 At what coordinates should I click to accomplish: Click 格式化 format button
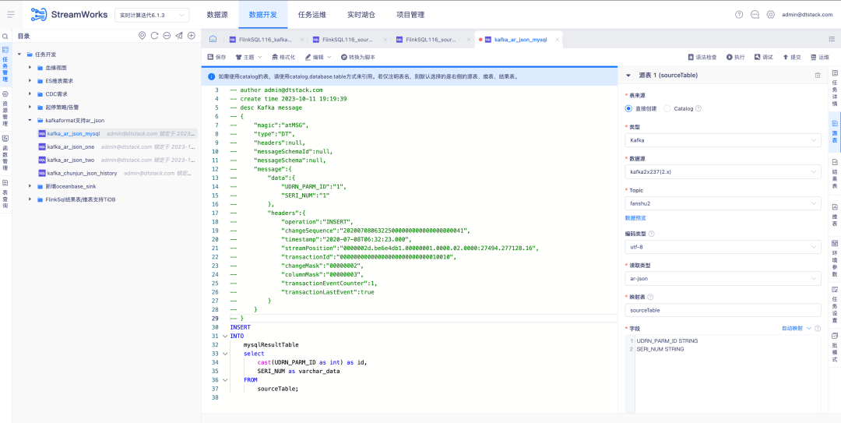pyautogui.click(x=283, y=57)
